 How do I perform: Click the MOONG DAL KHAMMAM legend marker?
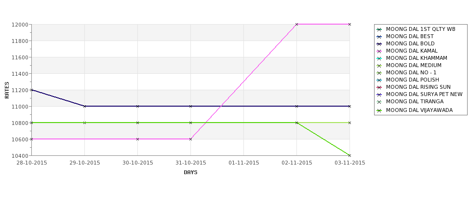coord(379,58)
